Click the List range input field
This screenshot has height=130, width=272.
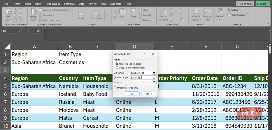click(141, 73)
